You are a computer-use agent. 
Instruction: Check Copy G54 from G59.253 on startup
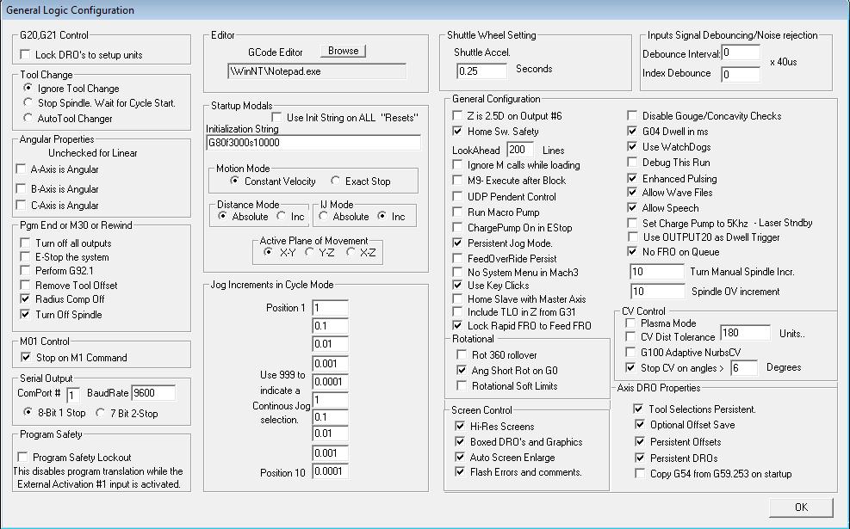(640, 473)
